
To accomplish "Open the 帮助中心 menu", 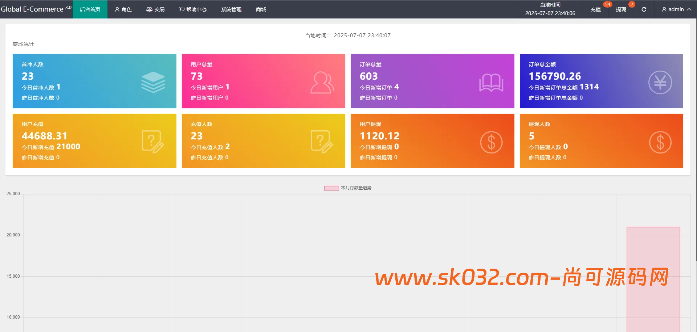I will pyautogui.click(x=193, y=9).
